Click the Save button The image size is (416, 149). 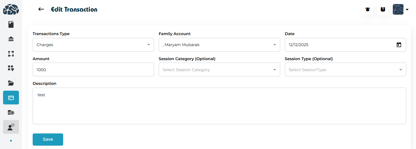click(48, 140)
